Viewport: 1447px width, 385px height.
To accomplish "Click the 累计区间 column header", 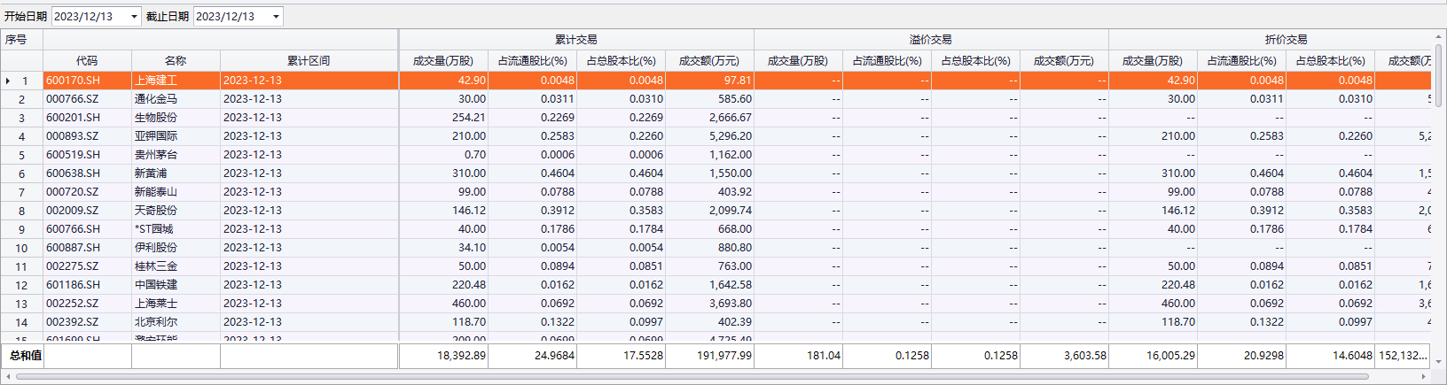I will click(309, 61).
